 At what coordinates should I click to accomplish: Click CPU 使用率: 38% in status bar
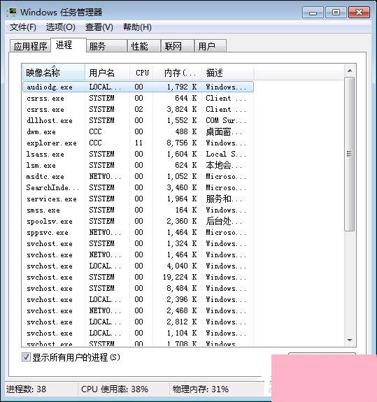coord(115,389)
